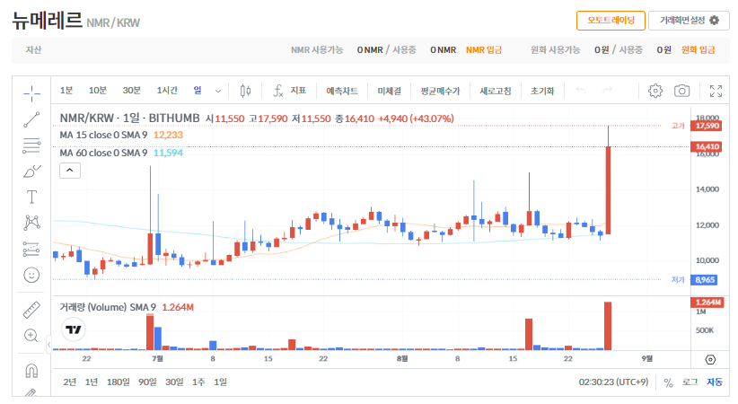Select the ruler measure tool
The width and height of the screenshot is (738, 404).
[x=31, y=310]
